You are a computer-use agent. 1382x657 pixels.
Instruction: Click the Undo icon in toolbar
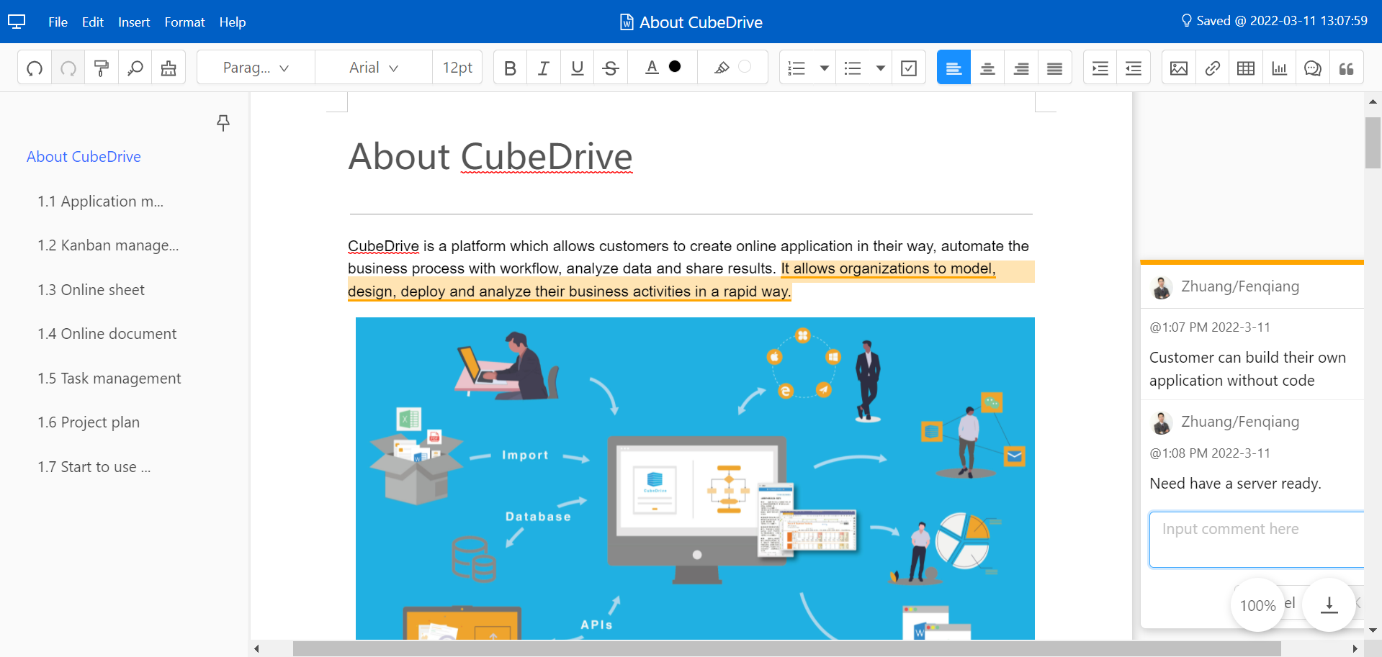point(35,68)
